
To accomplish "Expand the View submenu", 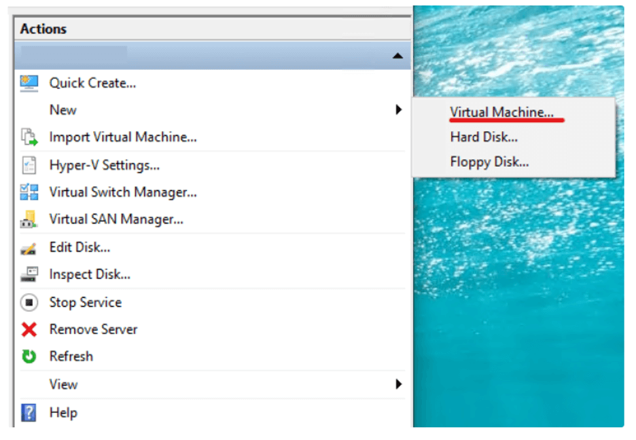I will pyautogui.click(x=399, y=384).
